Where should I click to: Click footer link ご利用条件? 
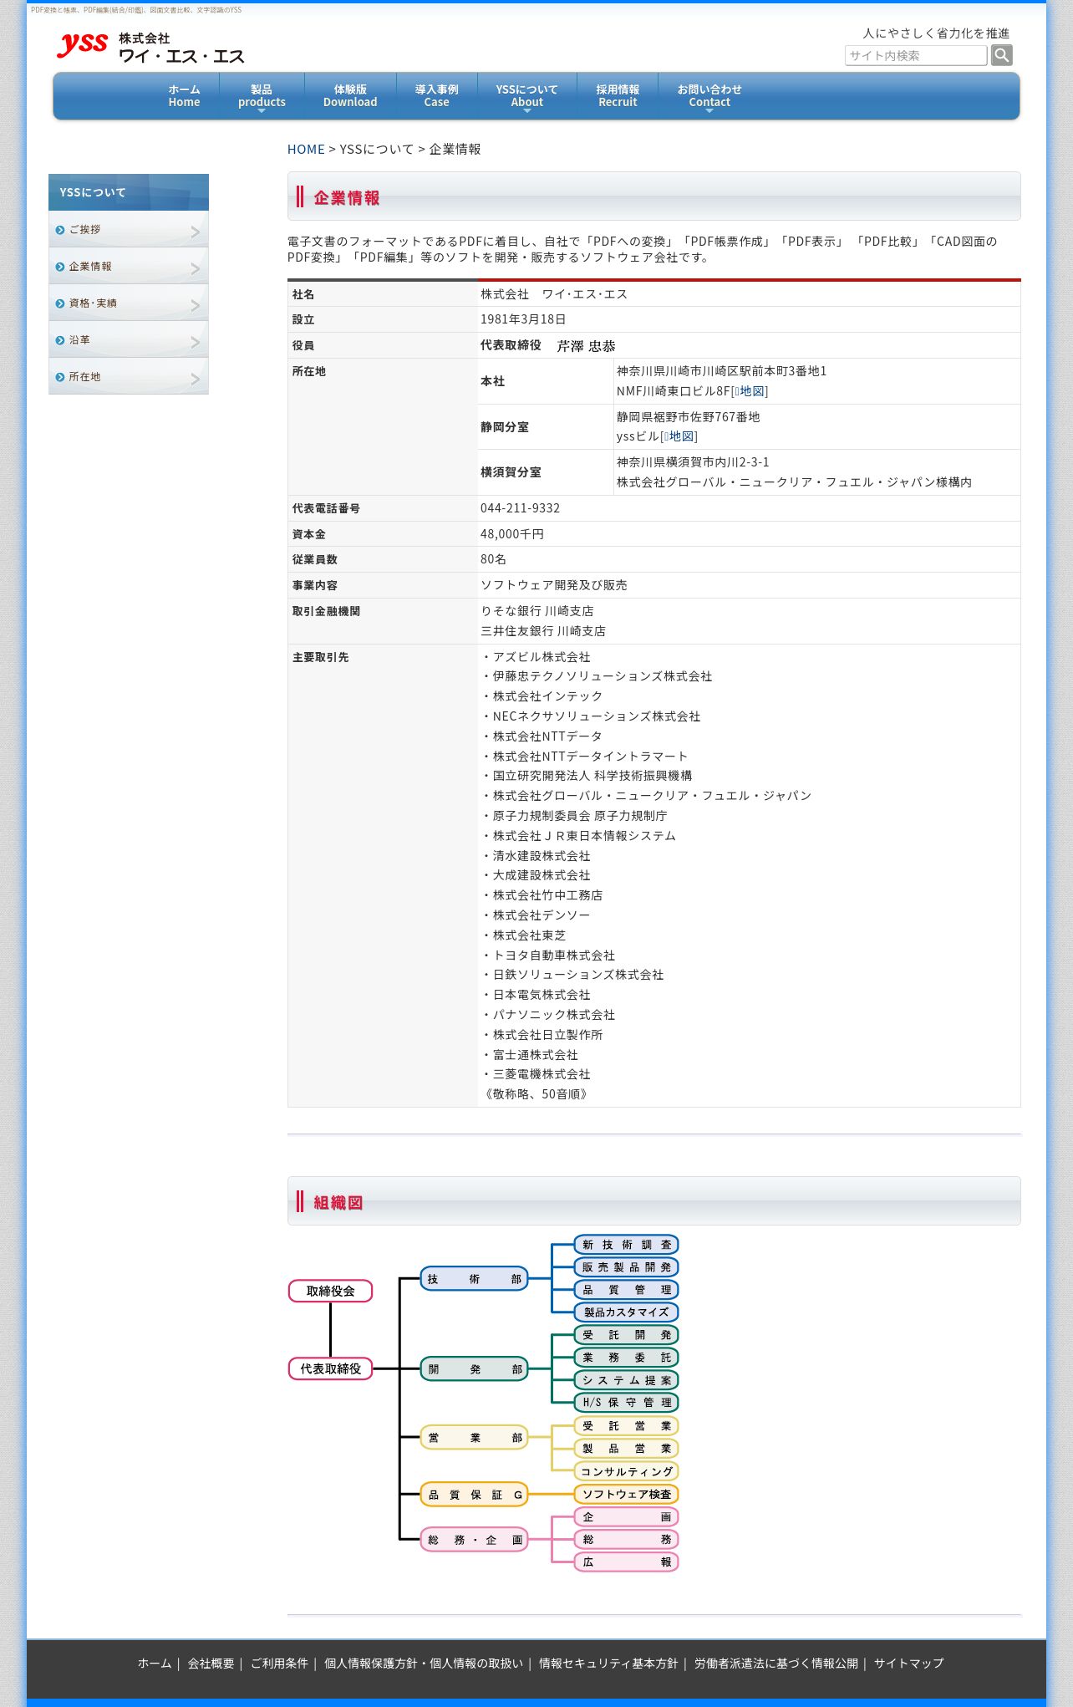point(279,1664)
